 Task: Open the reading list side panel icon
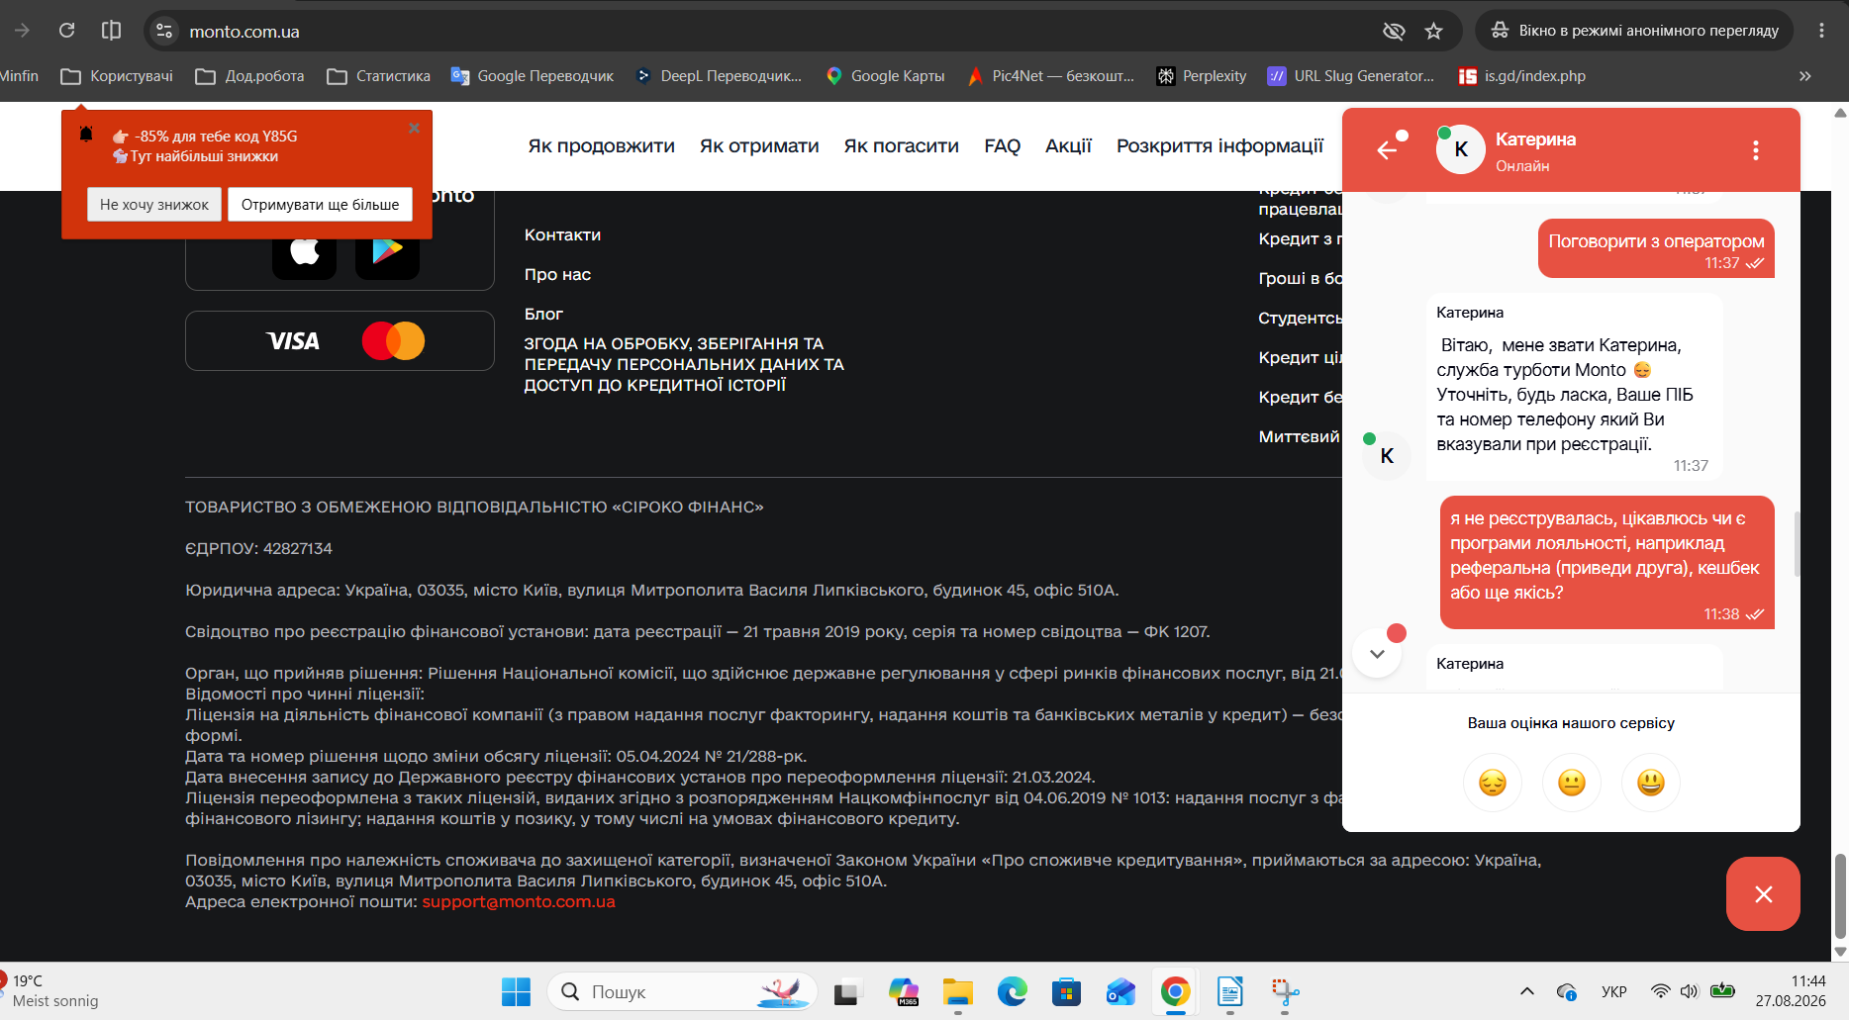coord(112,31)
